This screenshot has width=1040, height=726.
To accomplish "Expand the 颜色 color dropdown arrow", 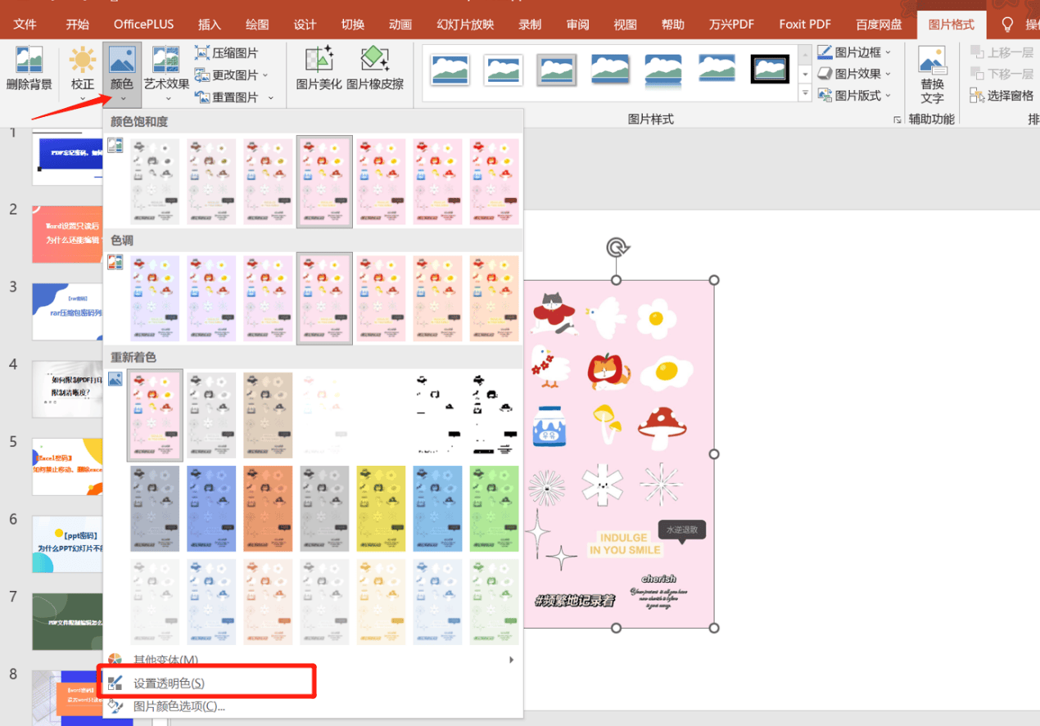I will click(x=122, y=99).
